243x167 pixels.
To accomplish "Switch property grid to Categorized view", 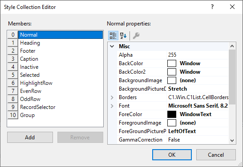I will (x=113, y=36).
